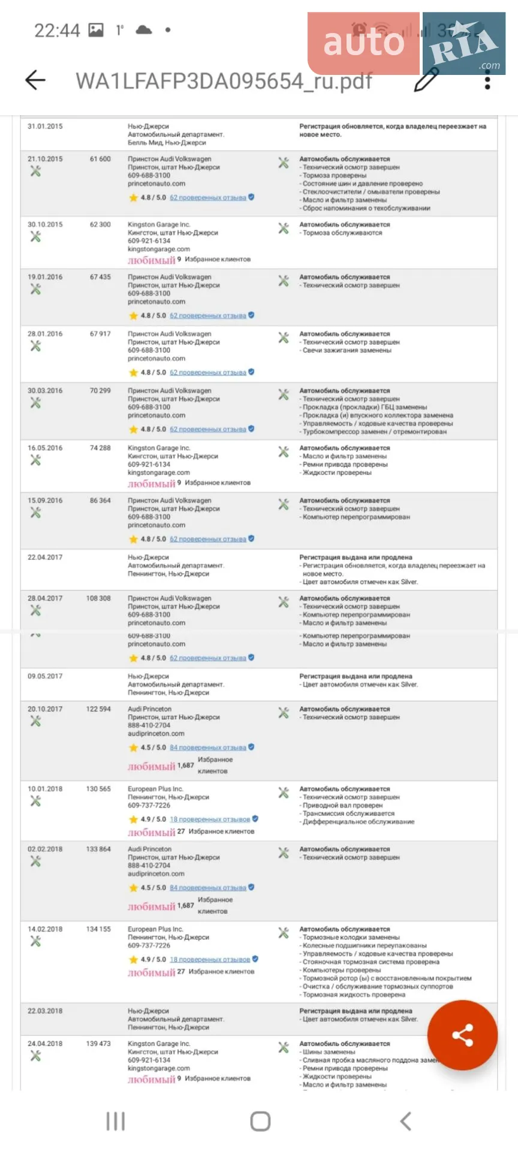Tap the auto RIA.com logo
Image resolution: width=518 pixels, height=1151 pixels.
pyautogui.click(x=406, y=43)
